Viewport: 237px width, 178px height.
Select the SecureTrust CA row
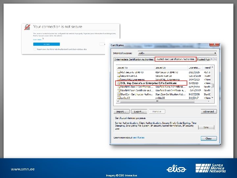[x=164, y=76]
